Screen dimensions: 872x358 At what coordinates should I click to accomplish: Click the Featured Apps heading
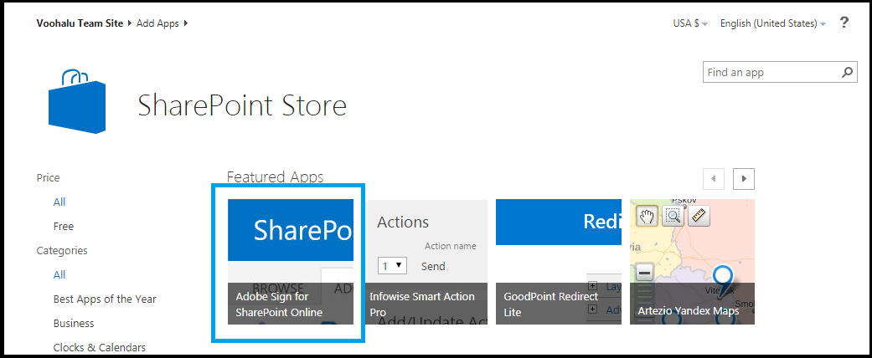[x=276, y=177]
